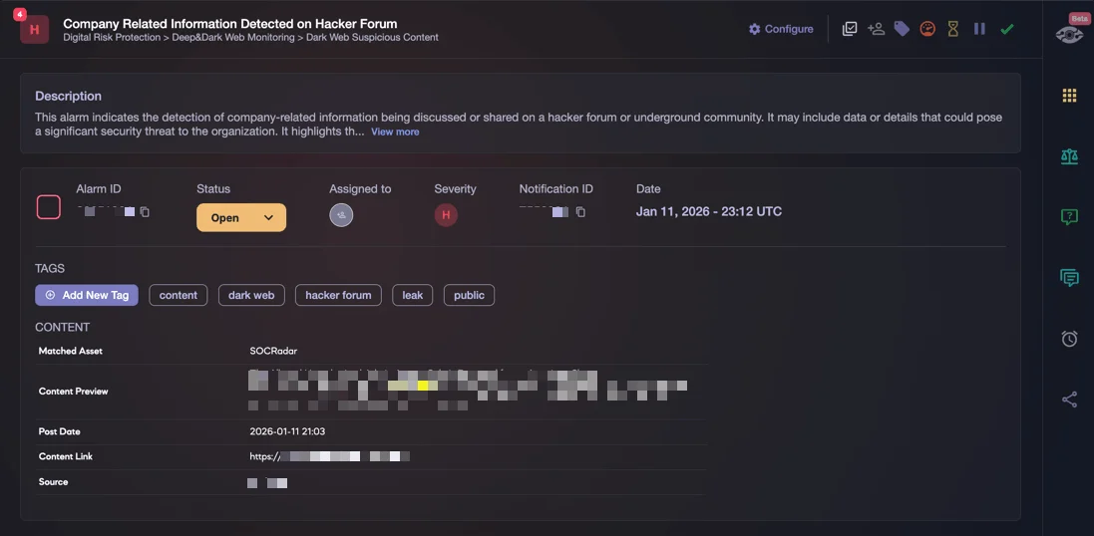Click the Assigned to avatar icon
This screenshot has width=1094, height=536.
click(x=341, y=214)
